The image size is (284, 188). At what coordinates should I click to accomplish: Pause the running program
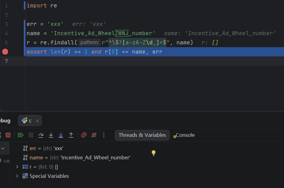(x=31, y=135)
